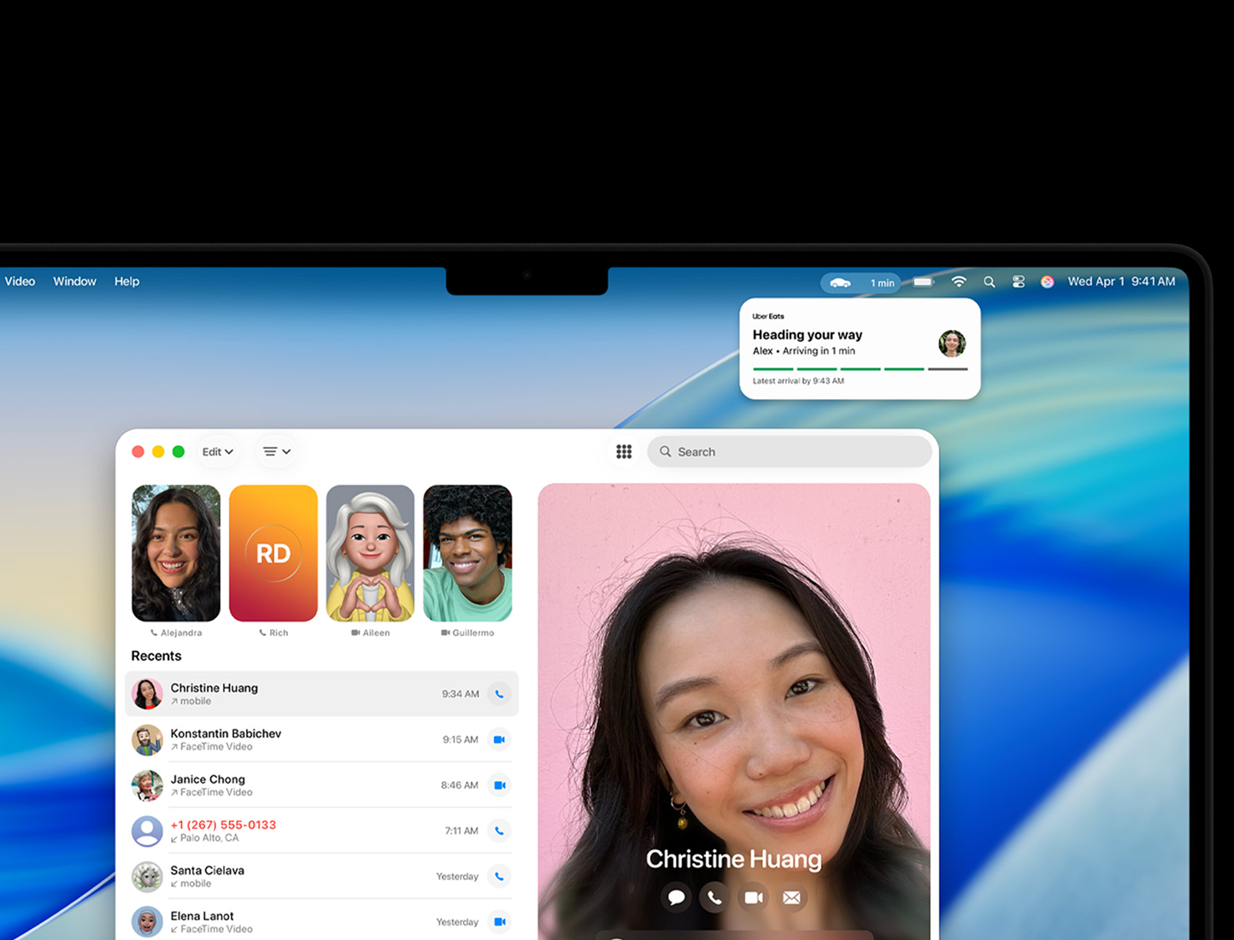Viewport: 1234px width, 940px height.
Task: Click the Wi-Fi icon in the menu bar
Action: [959, 281]
